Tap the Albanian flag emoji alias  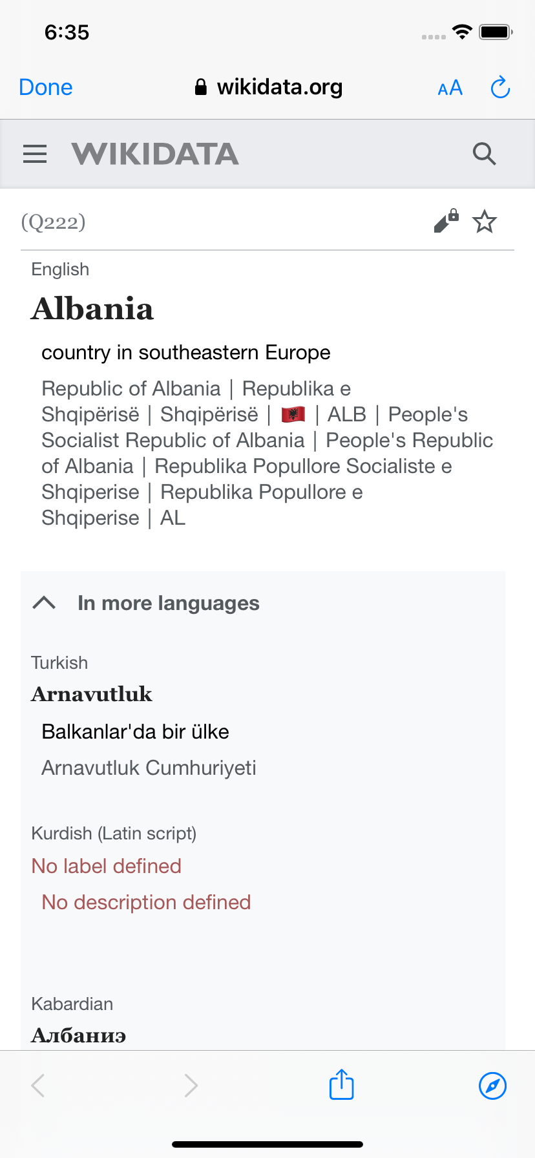coord(293,414)
